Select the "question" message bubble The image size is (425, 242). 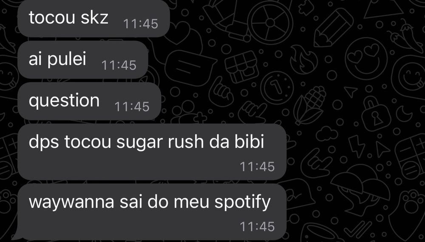click(89, 101)
